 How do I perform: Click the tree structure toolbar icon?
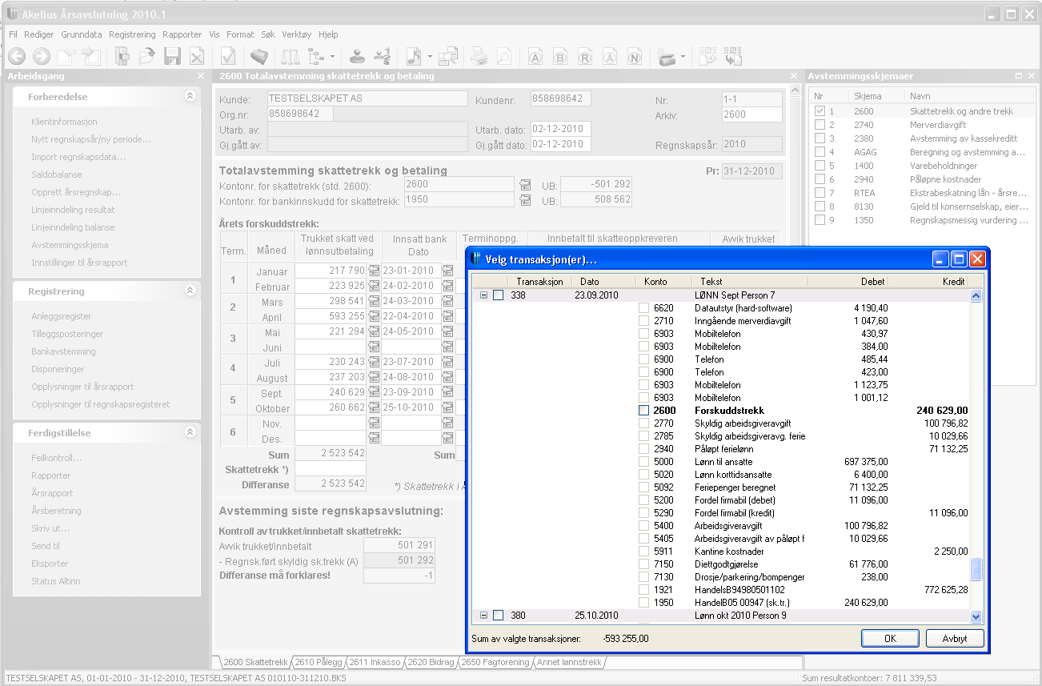click(316, 56)
